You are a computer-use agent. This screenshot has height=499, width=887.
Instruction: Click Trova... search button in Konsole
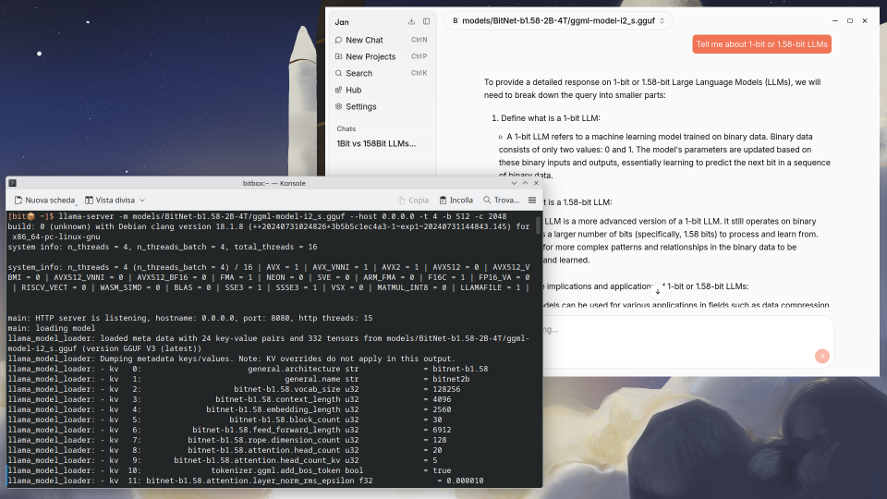(501, 201)
